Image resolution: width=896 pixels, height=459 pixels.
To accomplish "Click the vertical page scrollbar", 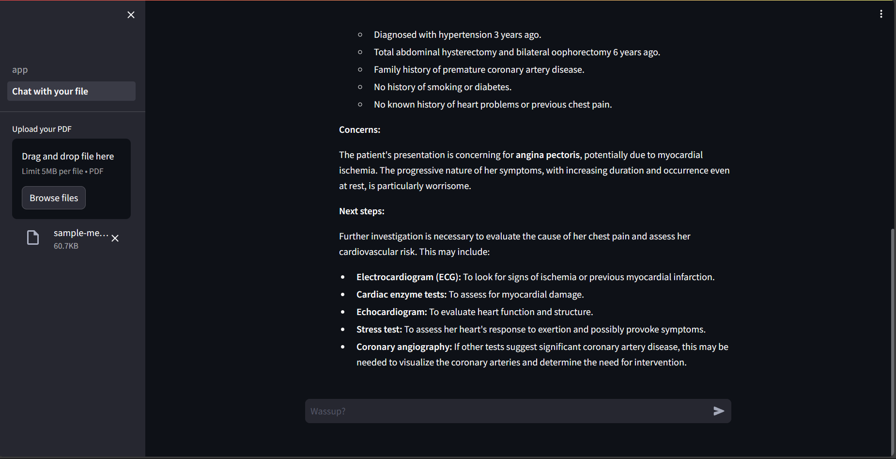I will point(893,339).
